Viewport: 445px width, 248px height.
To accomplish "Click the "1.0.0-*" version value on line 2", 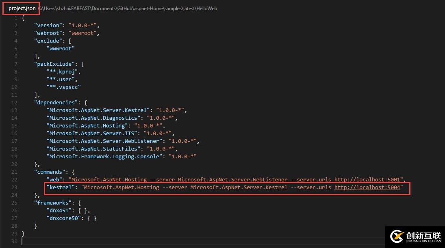I will point(82,26).
